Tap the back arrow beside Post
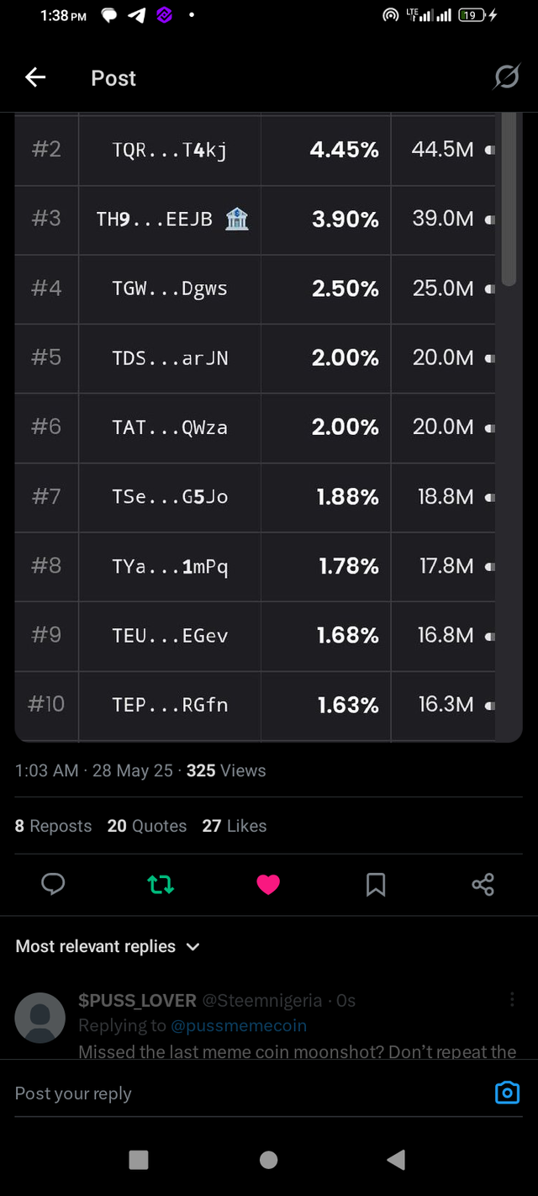 pos(35,78)
